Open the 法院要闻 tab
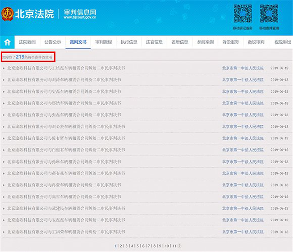 (27, 42)
